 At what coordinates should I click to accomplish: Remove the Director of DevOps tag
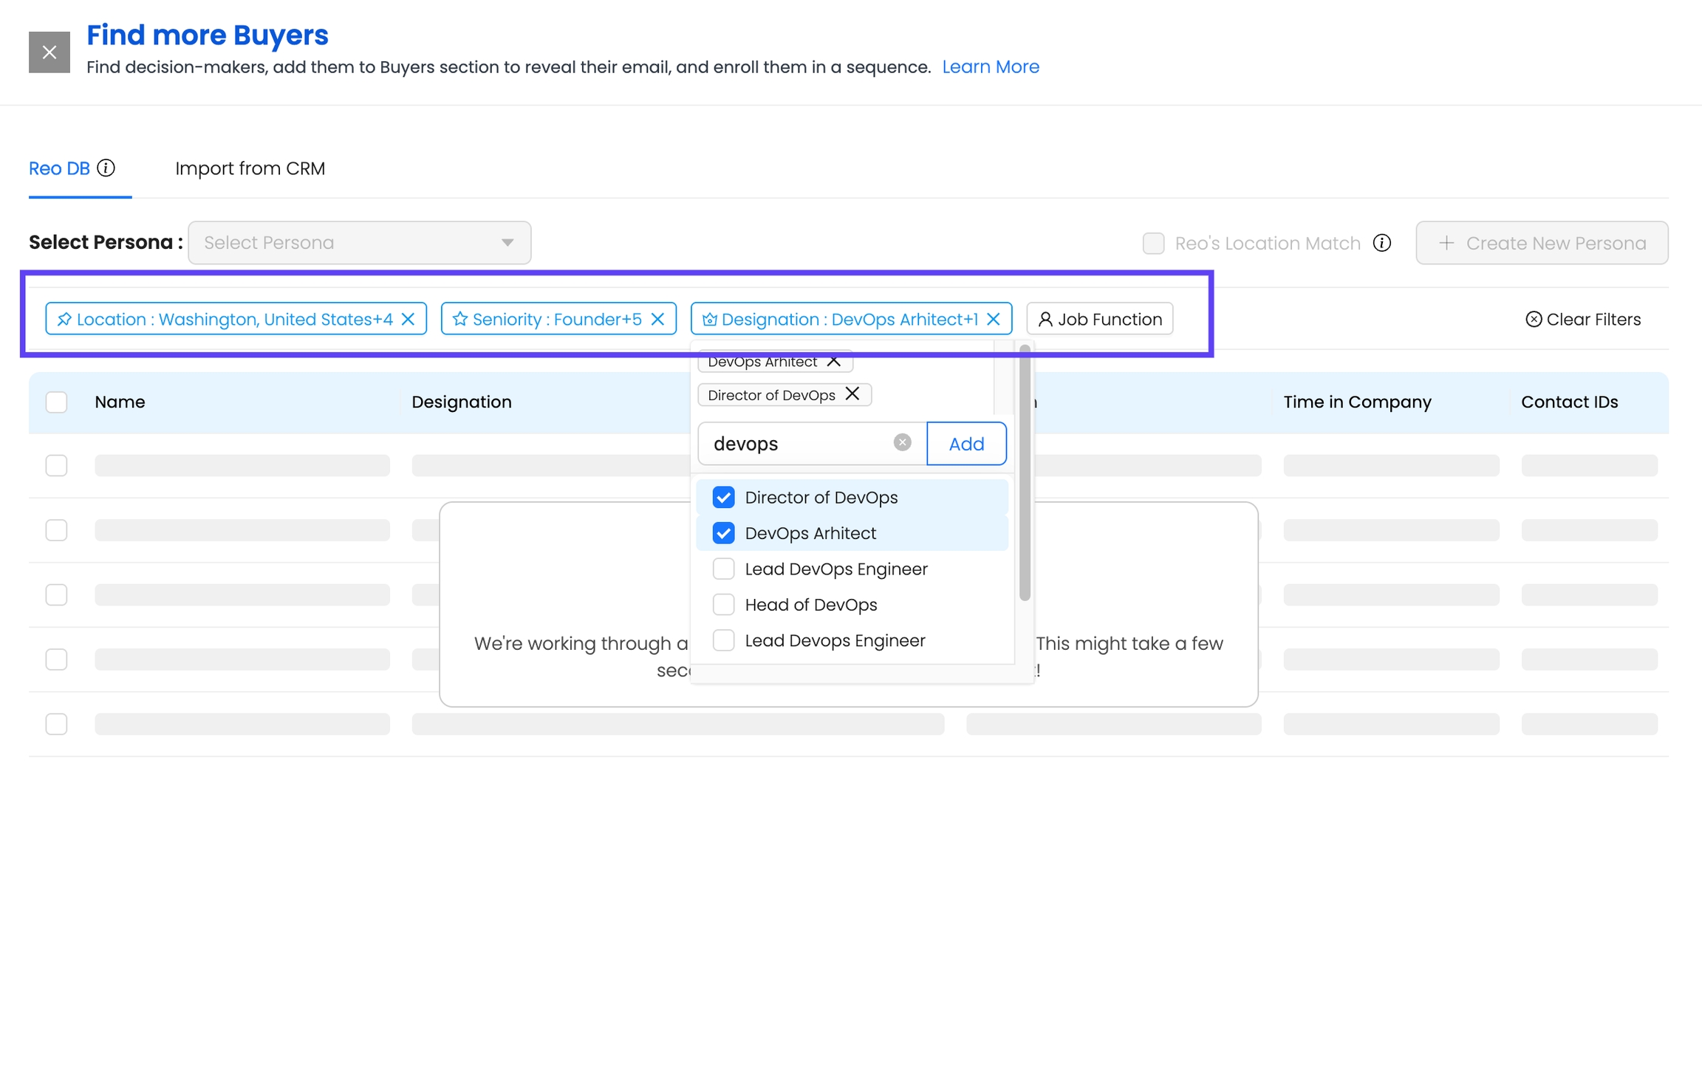(x=852, y=394)
